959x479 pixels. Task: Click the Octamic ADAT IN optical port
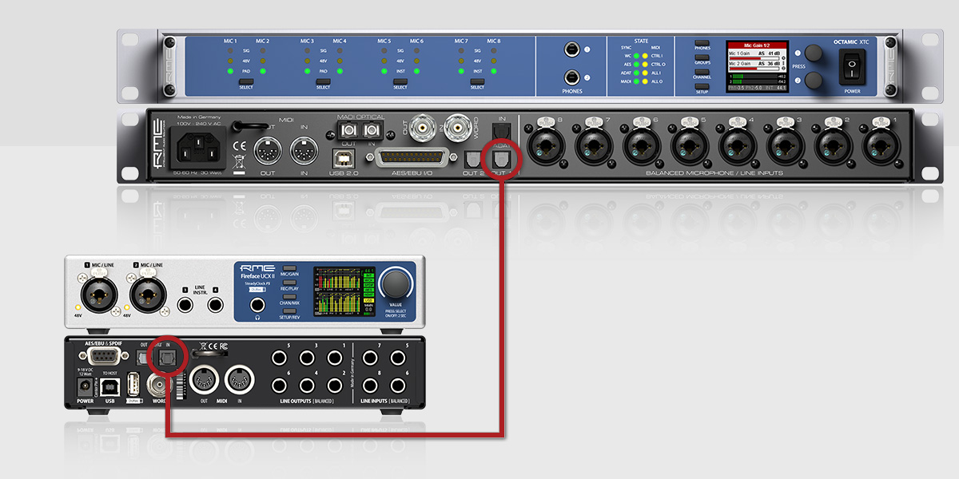500,132
